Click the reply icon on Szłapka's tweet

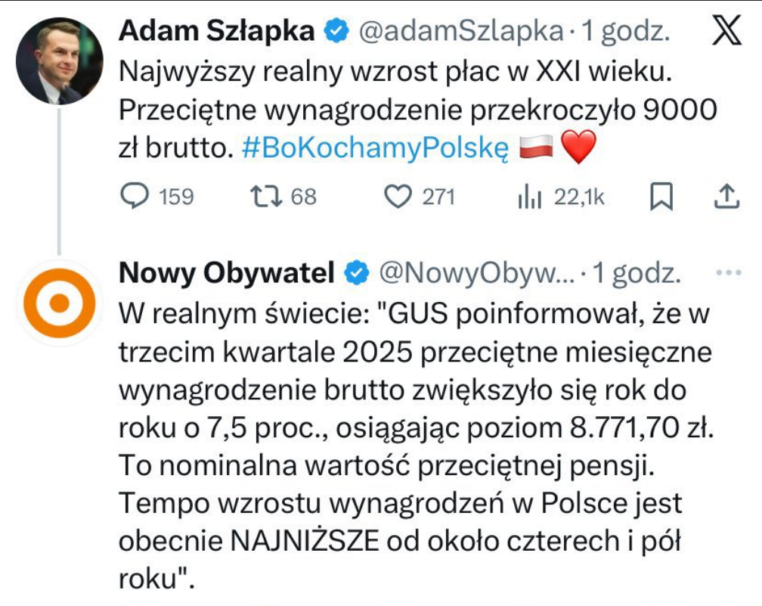click(136, 197)
